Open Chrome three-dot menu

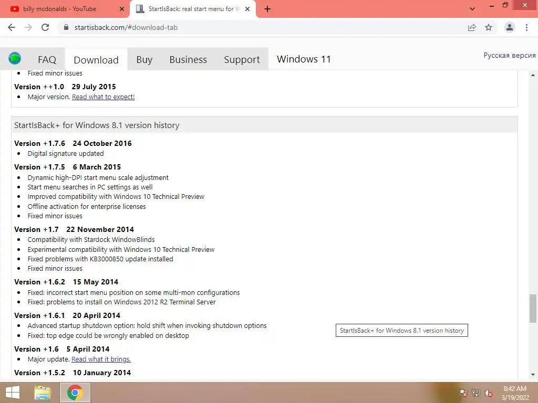coord(526,27)
